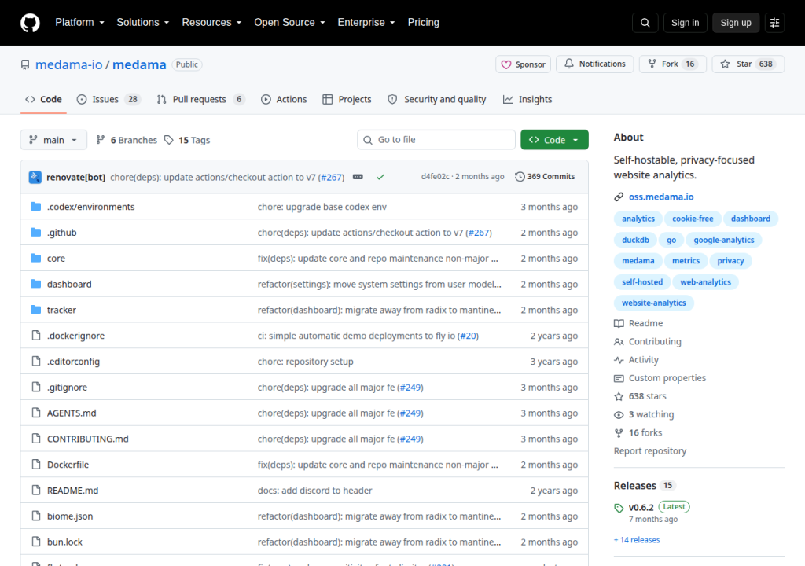This screenshot has width=805, height=566.
Task: Switch to the Security and quality tab
Action: pos(437,99)
